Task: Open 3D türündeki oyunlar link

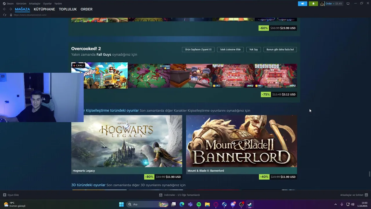Action: 88,185
